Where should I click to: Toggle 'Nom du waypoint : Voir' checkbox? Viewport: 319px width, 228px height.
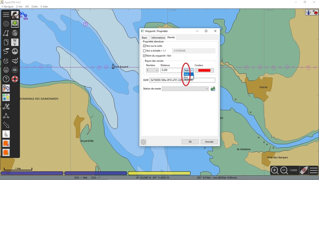pyautogui.click(x=145, y=56)
